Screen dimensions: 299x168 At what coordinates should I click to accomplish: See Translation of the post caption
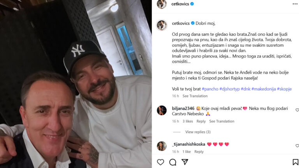click(x=195, y=96)
